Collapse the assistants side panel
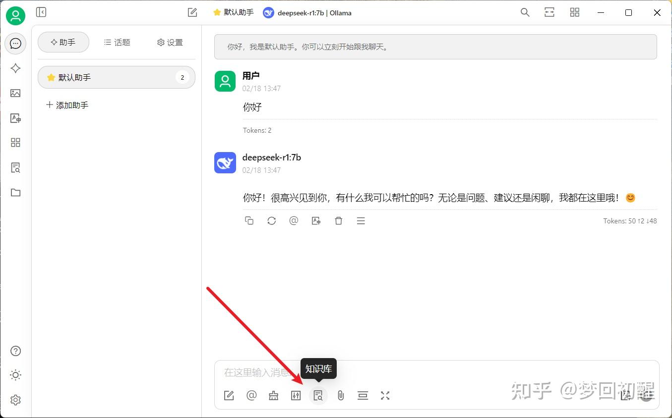The width and height of the screenshot is (672, 418). (41, 12)
